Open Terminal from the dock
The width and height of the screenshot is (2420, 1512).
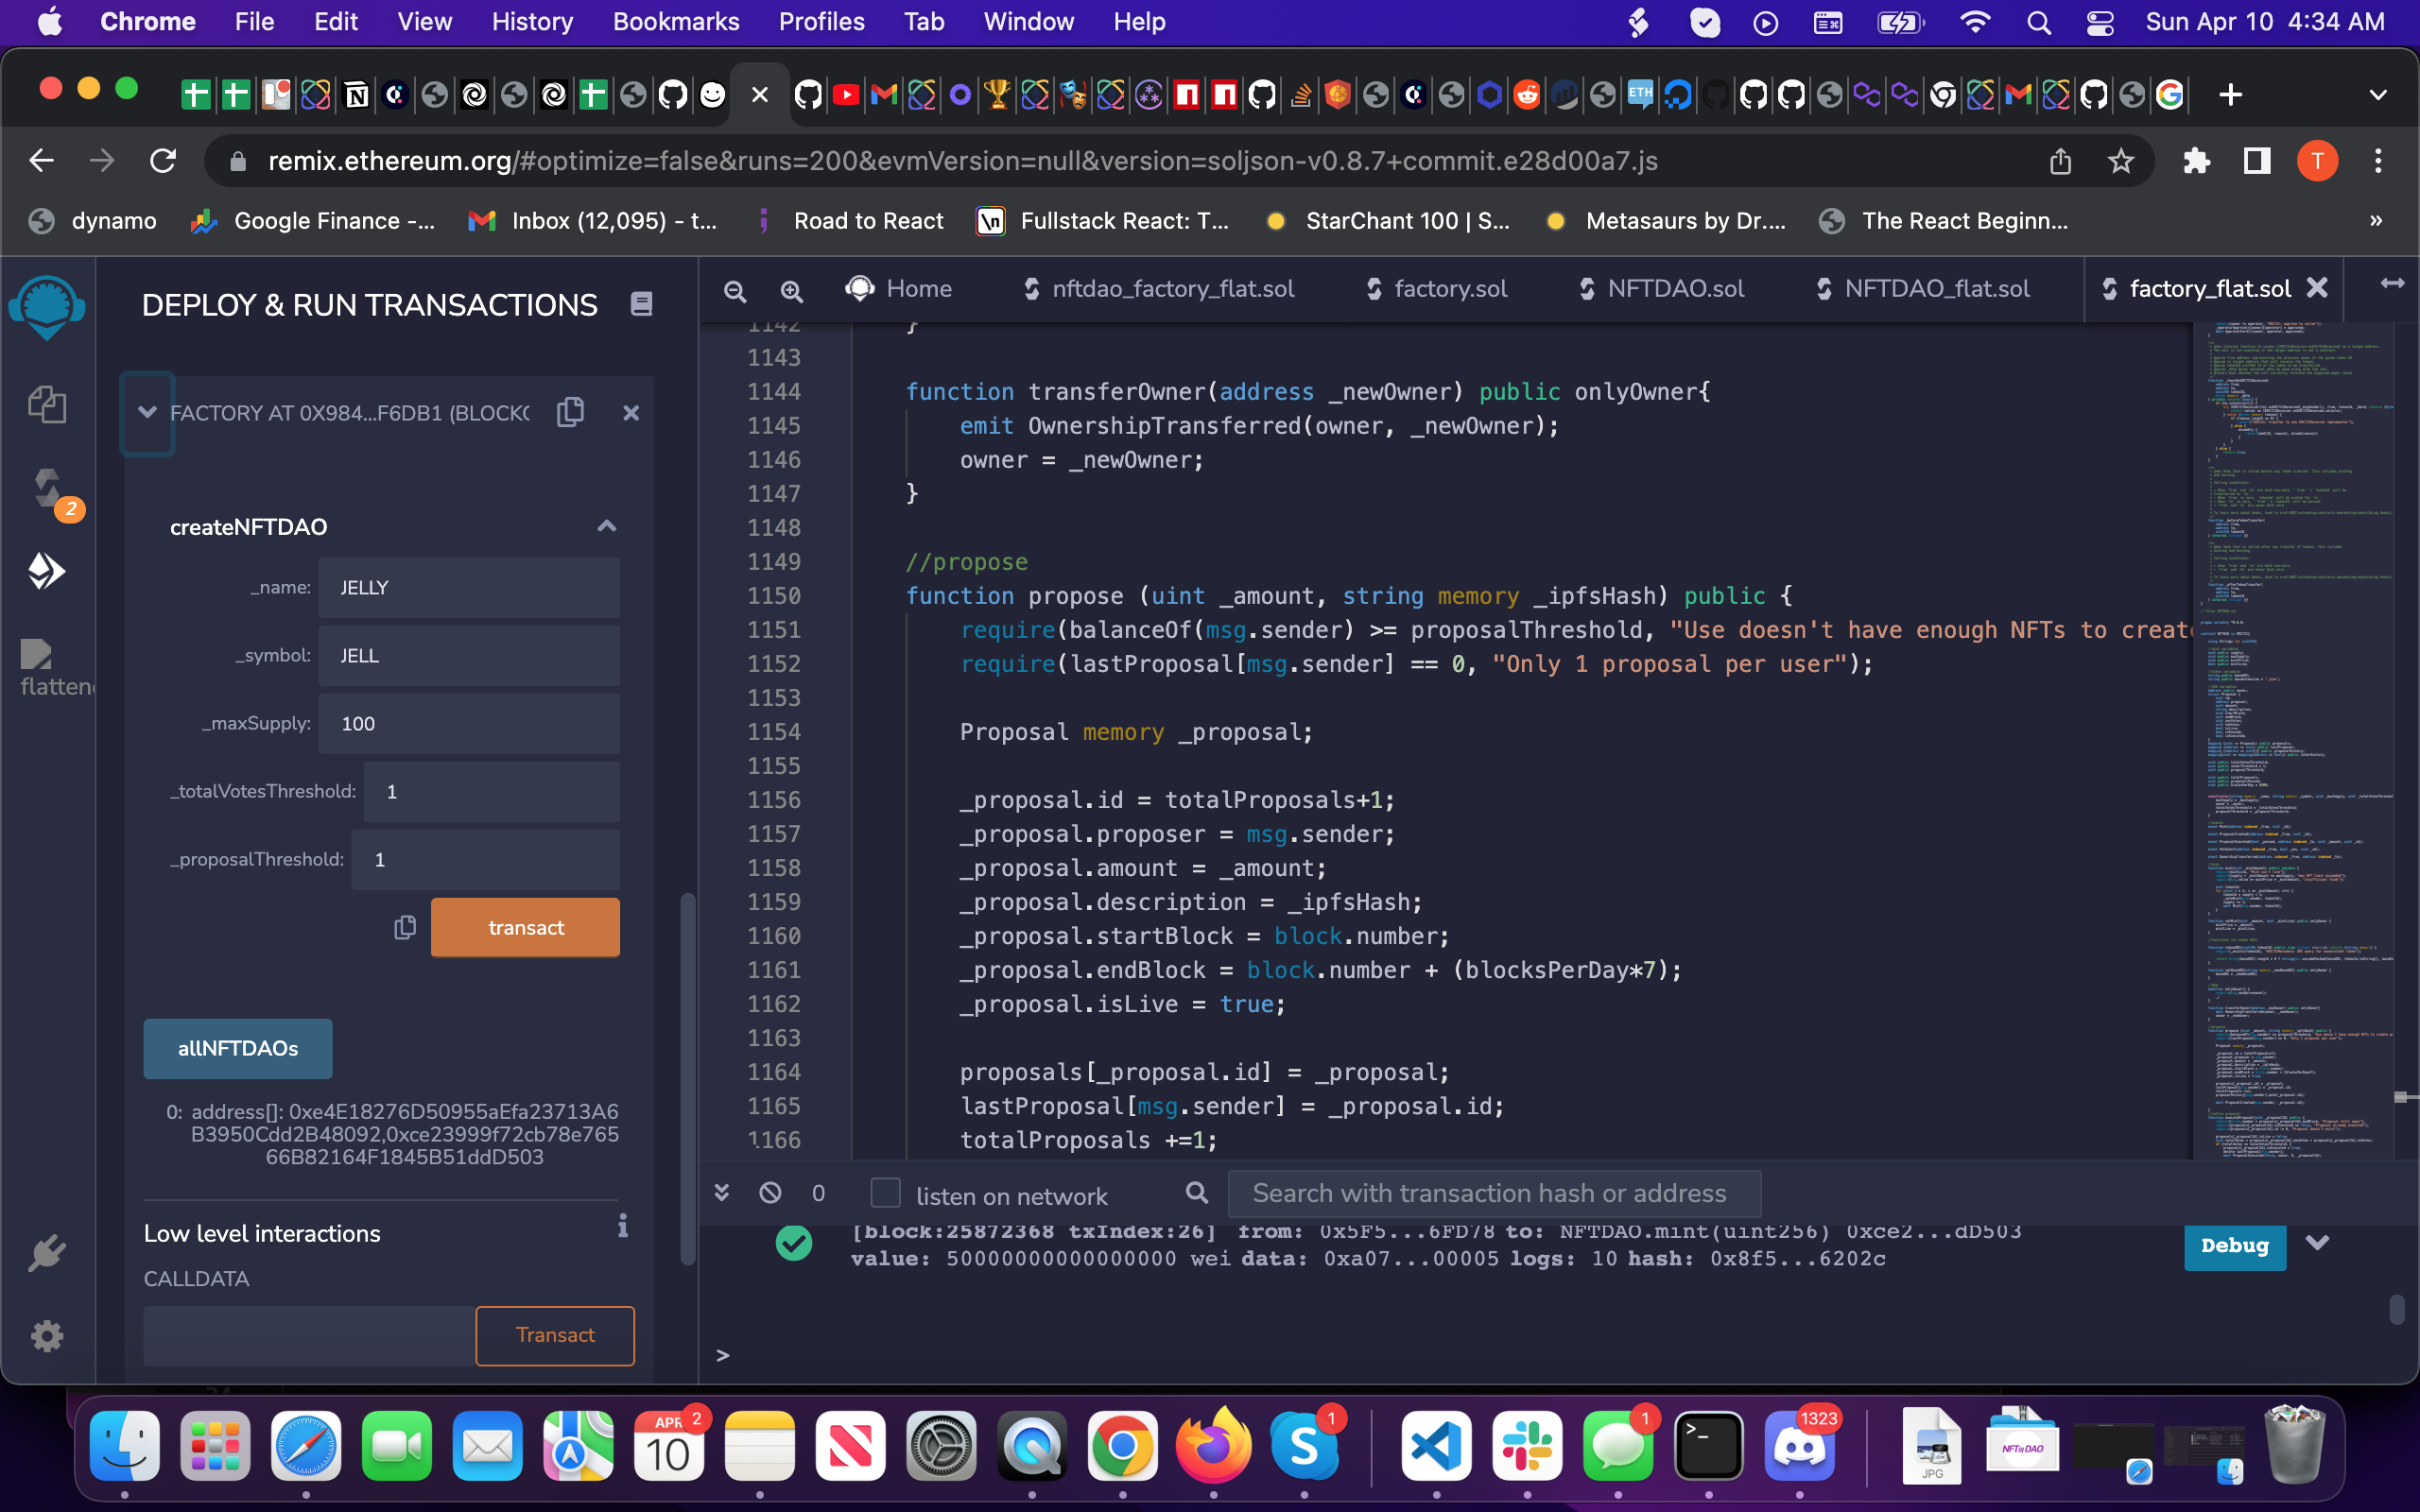[1708, 1446]
